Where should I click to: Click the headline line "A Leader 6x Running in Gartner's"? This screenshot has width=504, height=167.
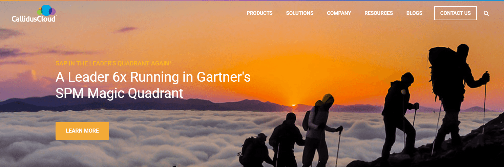153,77
